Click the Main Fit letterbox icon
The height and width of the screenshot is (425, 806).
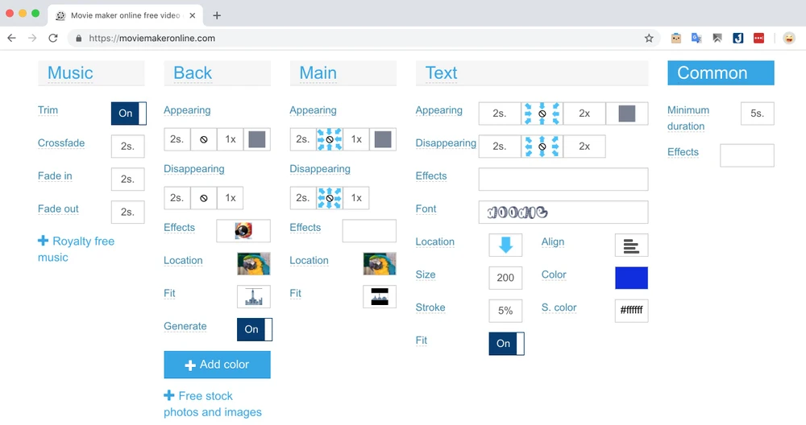(x=380, y=297)
